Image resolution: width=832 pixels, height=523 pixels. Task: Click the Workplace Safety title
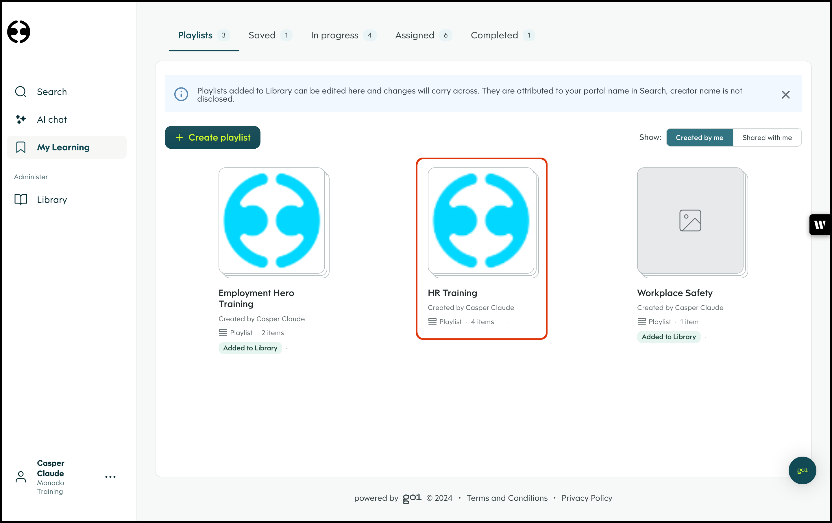coord(675,293)
